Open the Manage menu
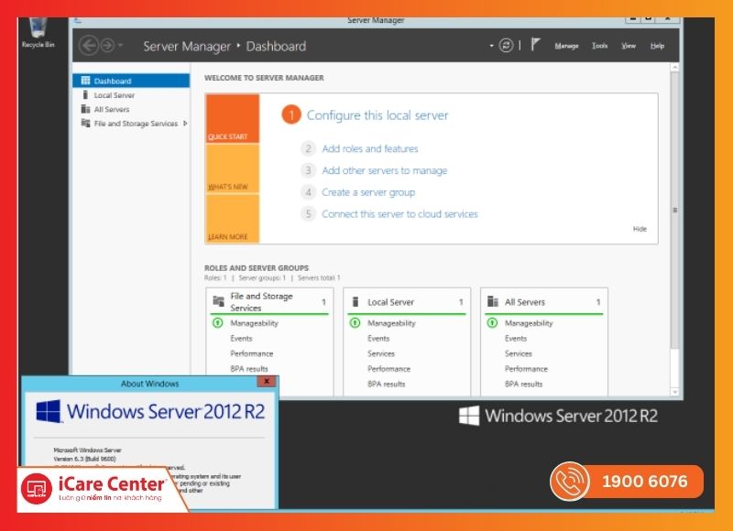The width and height of the screenshot is (733, 531). 566,46
